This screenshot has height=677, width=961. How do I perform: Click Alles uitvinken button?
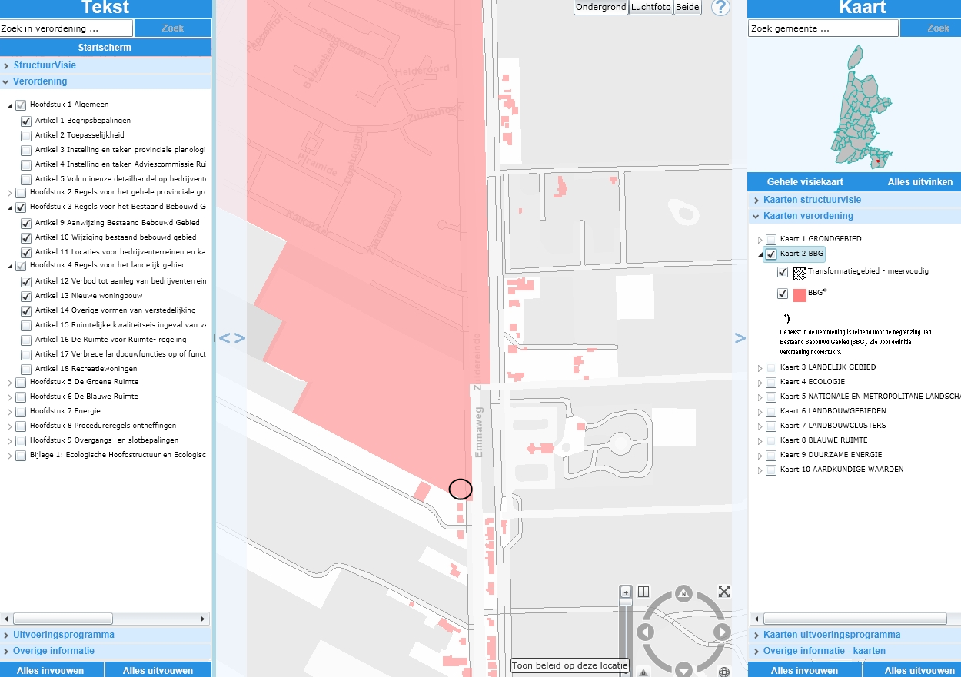tap(920, 182)
